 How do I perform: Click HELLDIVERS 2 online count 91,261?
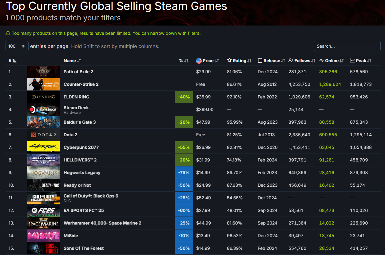coord(327,160)
